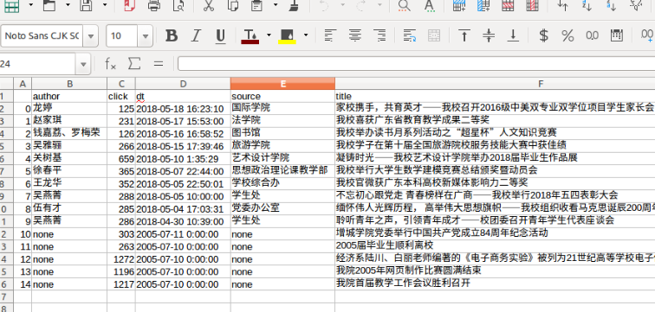The height and width of the screenshot is (312, 655).
Task: Align cell content to bottom
Action: (x=513, y=35)
